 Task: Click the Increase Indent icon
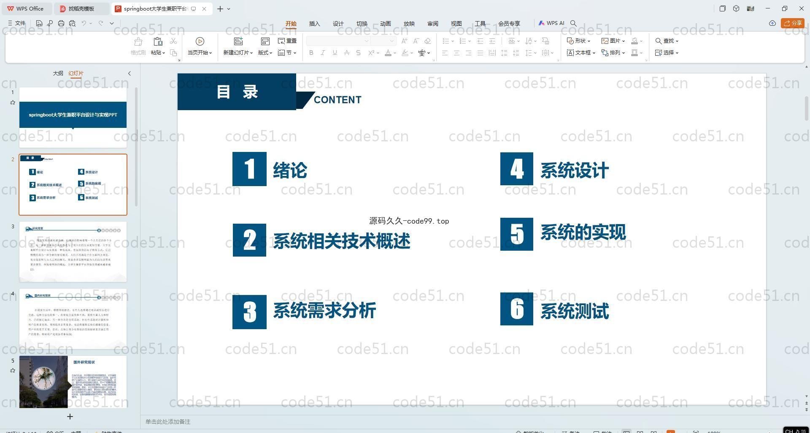tap(492, 41)
